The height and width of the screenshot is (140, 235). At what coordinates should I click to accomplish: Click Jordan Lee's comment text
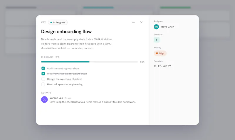coord(93,102)
